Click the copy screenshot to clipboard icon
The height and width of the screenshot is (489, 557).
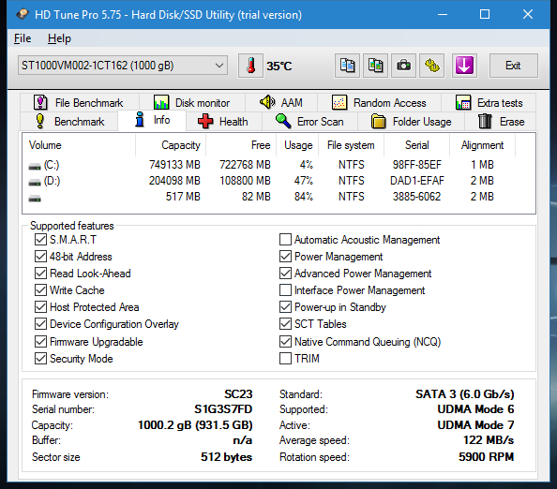click(375, 66)
